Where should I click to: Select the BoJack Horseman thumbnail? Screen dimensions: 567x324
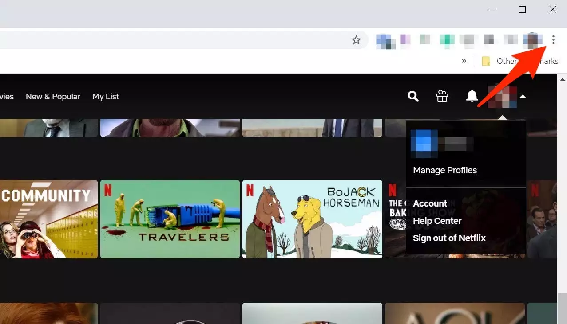point(312,219)
